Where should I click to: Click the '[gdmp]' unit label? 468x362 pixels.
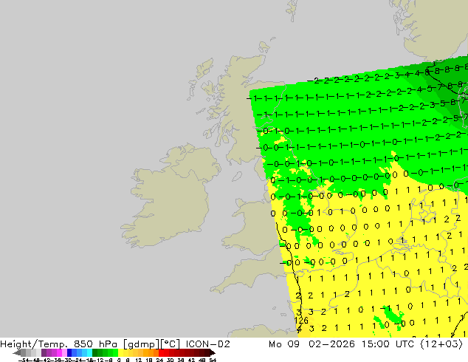point(142,344)
